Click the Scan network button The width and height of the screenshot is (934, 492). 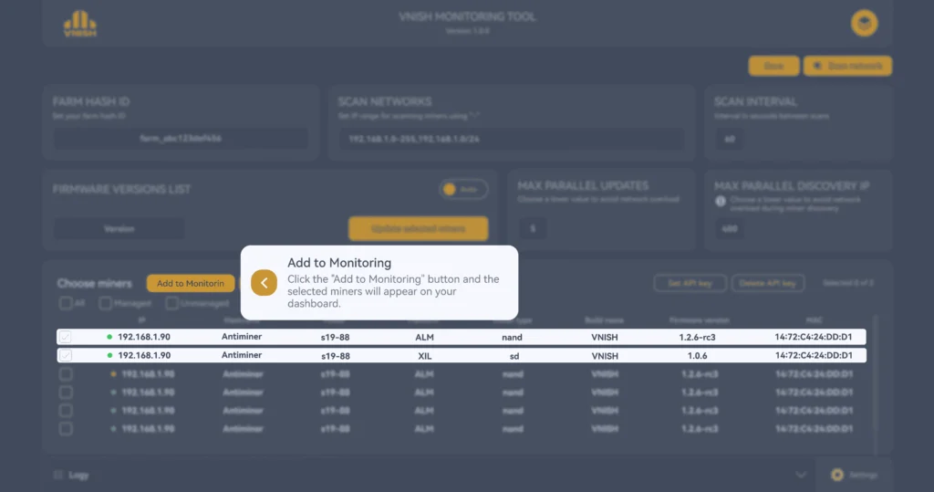847,66
